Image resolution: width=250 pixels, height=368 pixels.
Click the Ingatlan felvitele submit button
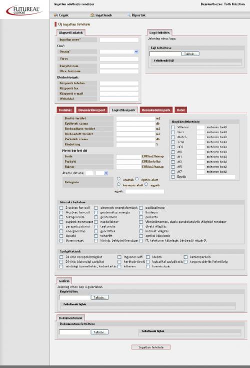point(151,347)
